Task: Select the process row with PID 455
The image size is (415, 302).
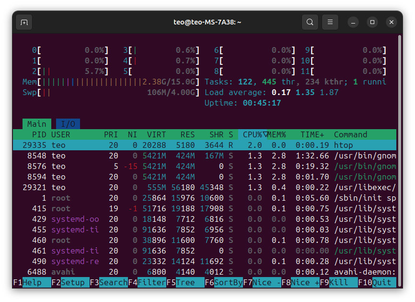Action: [205, 230]
